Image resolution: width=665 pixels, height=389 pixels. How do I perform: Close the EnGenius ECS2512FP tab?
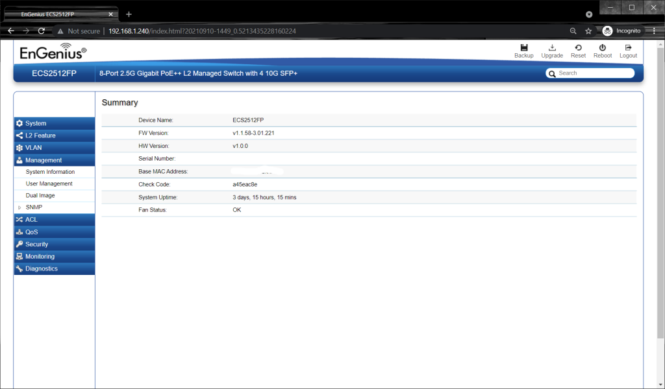click(x=110, y=14)
